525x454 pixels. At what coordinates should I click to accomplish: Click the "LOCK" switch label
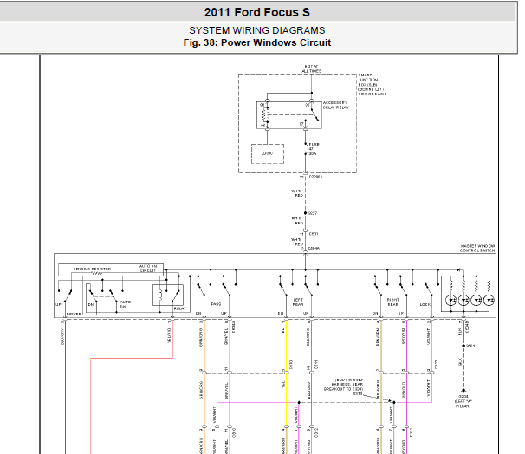425,304
